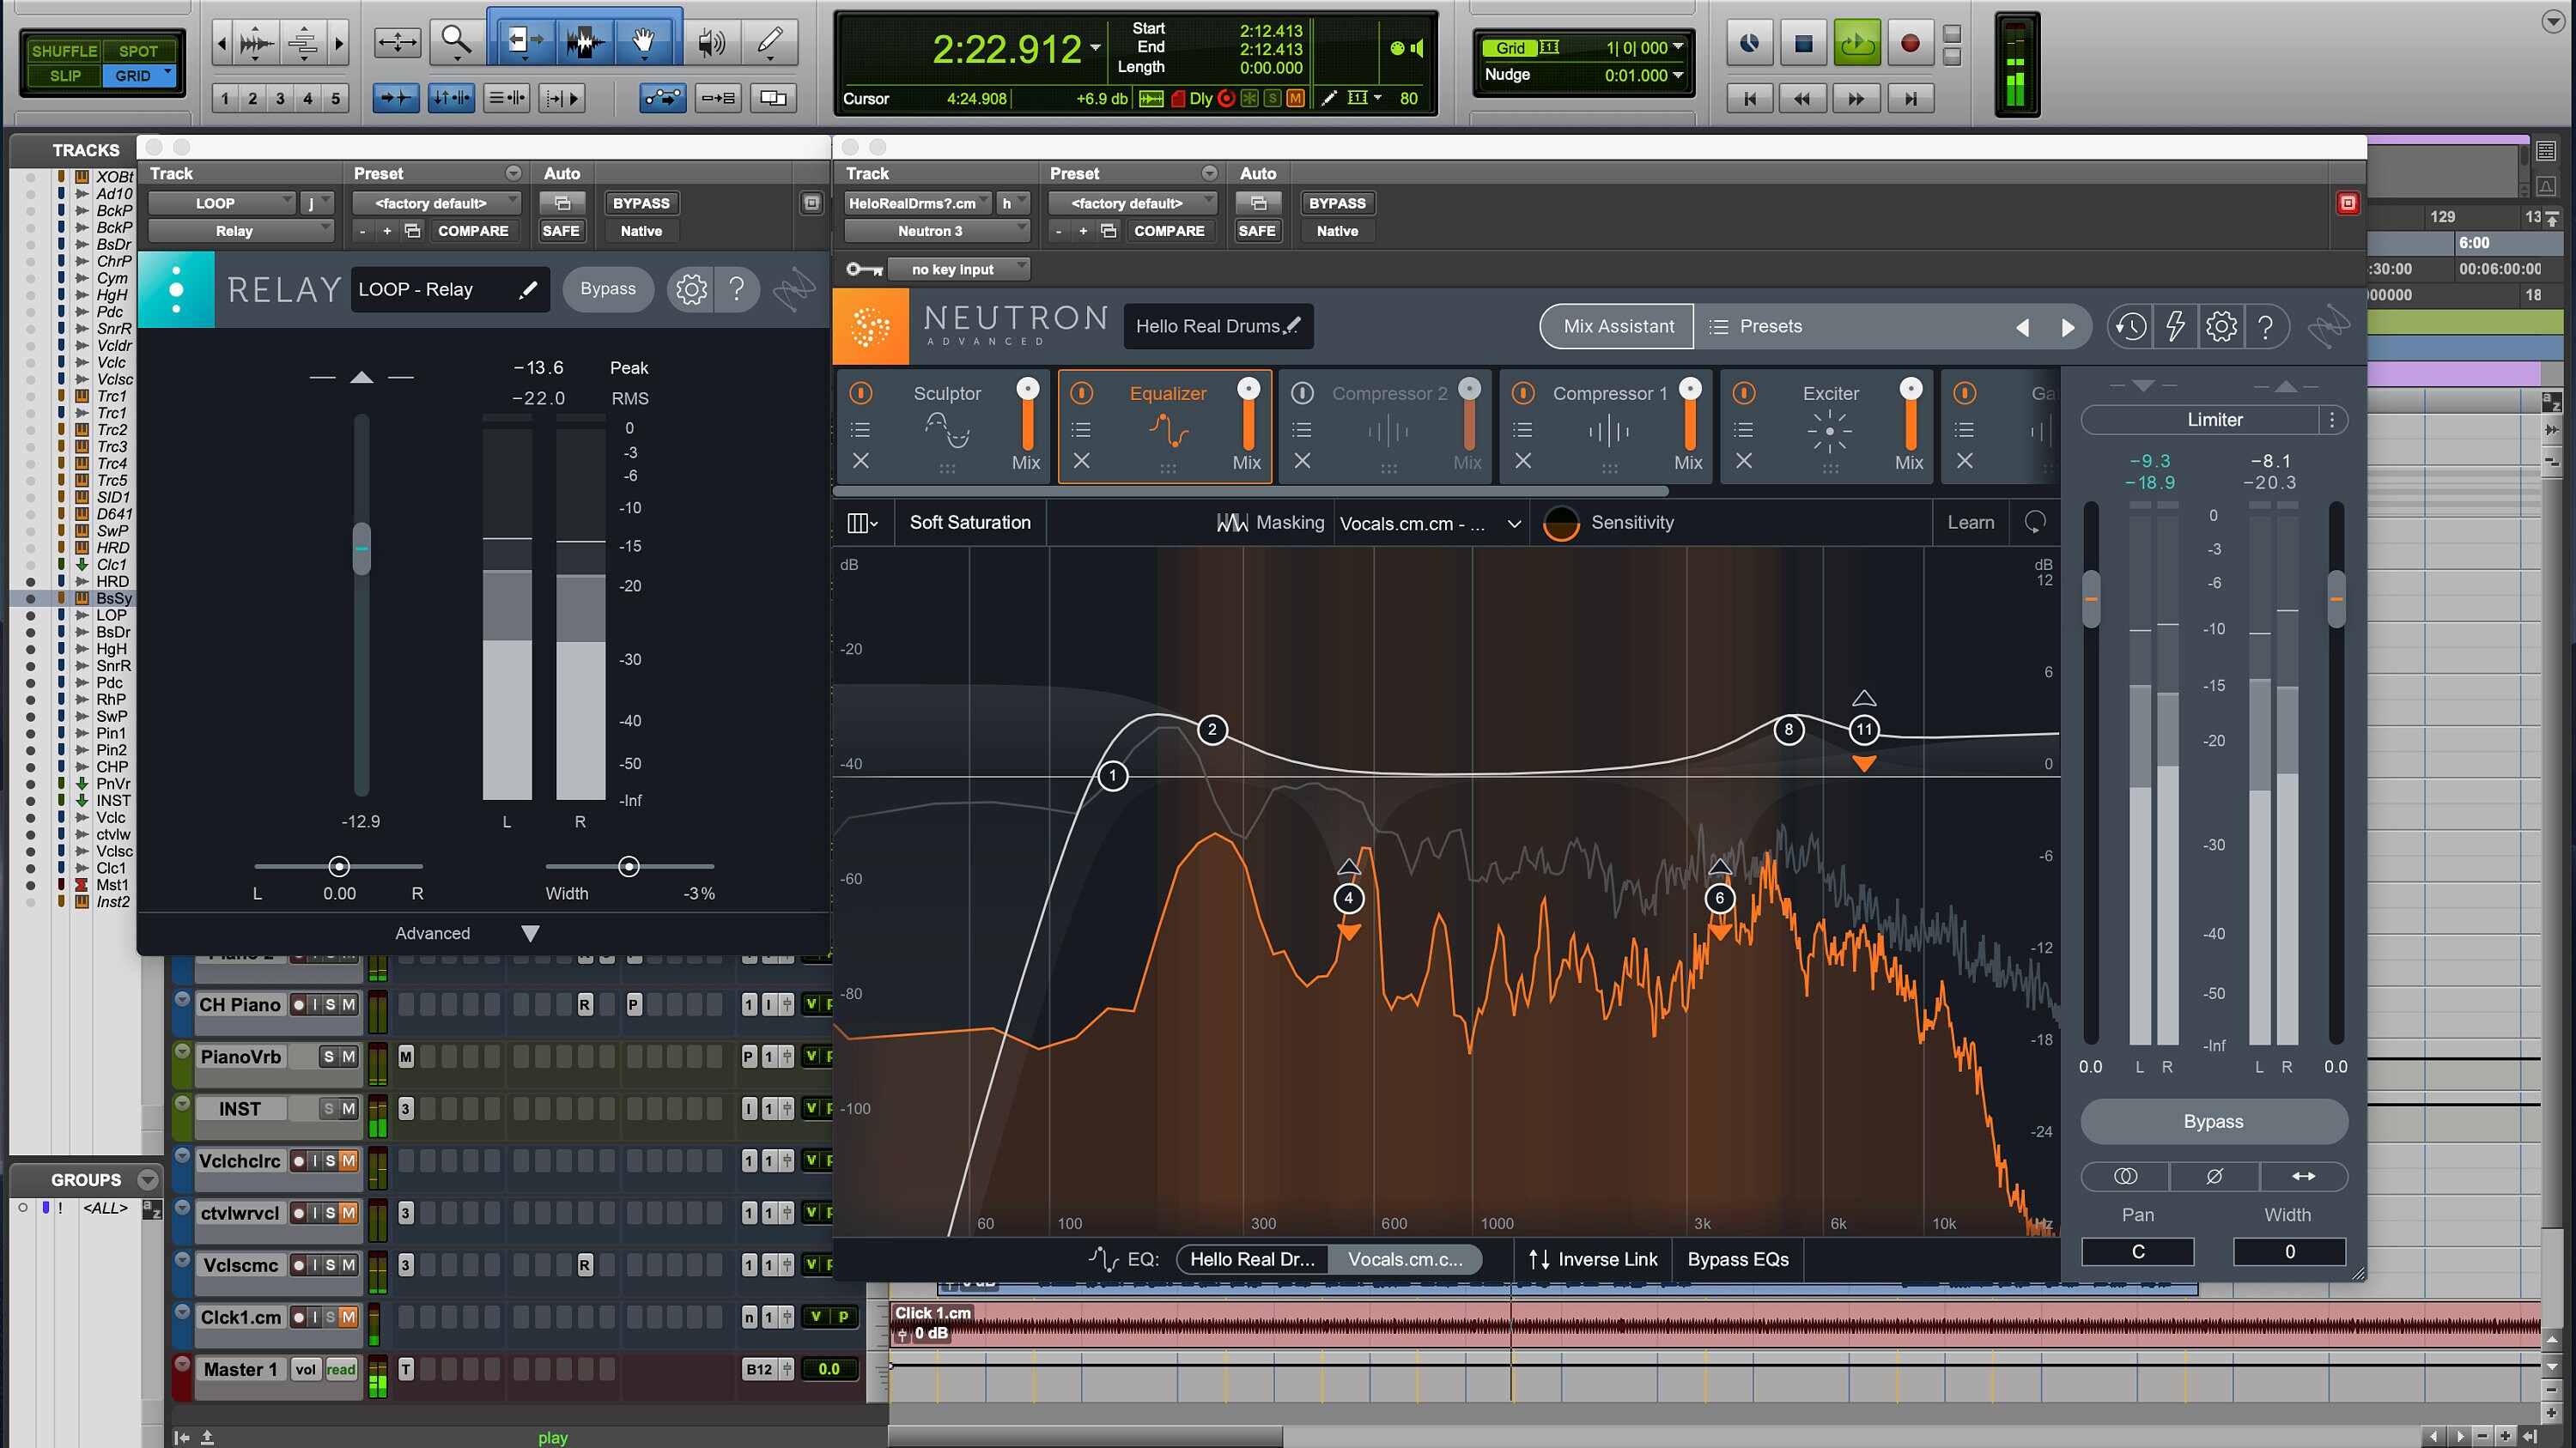Click Neutron output Bypass button
Image resolution: width=2576 pixels, height=1448 pixels.
(x=2214, y=1121)
